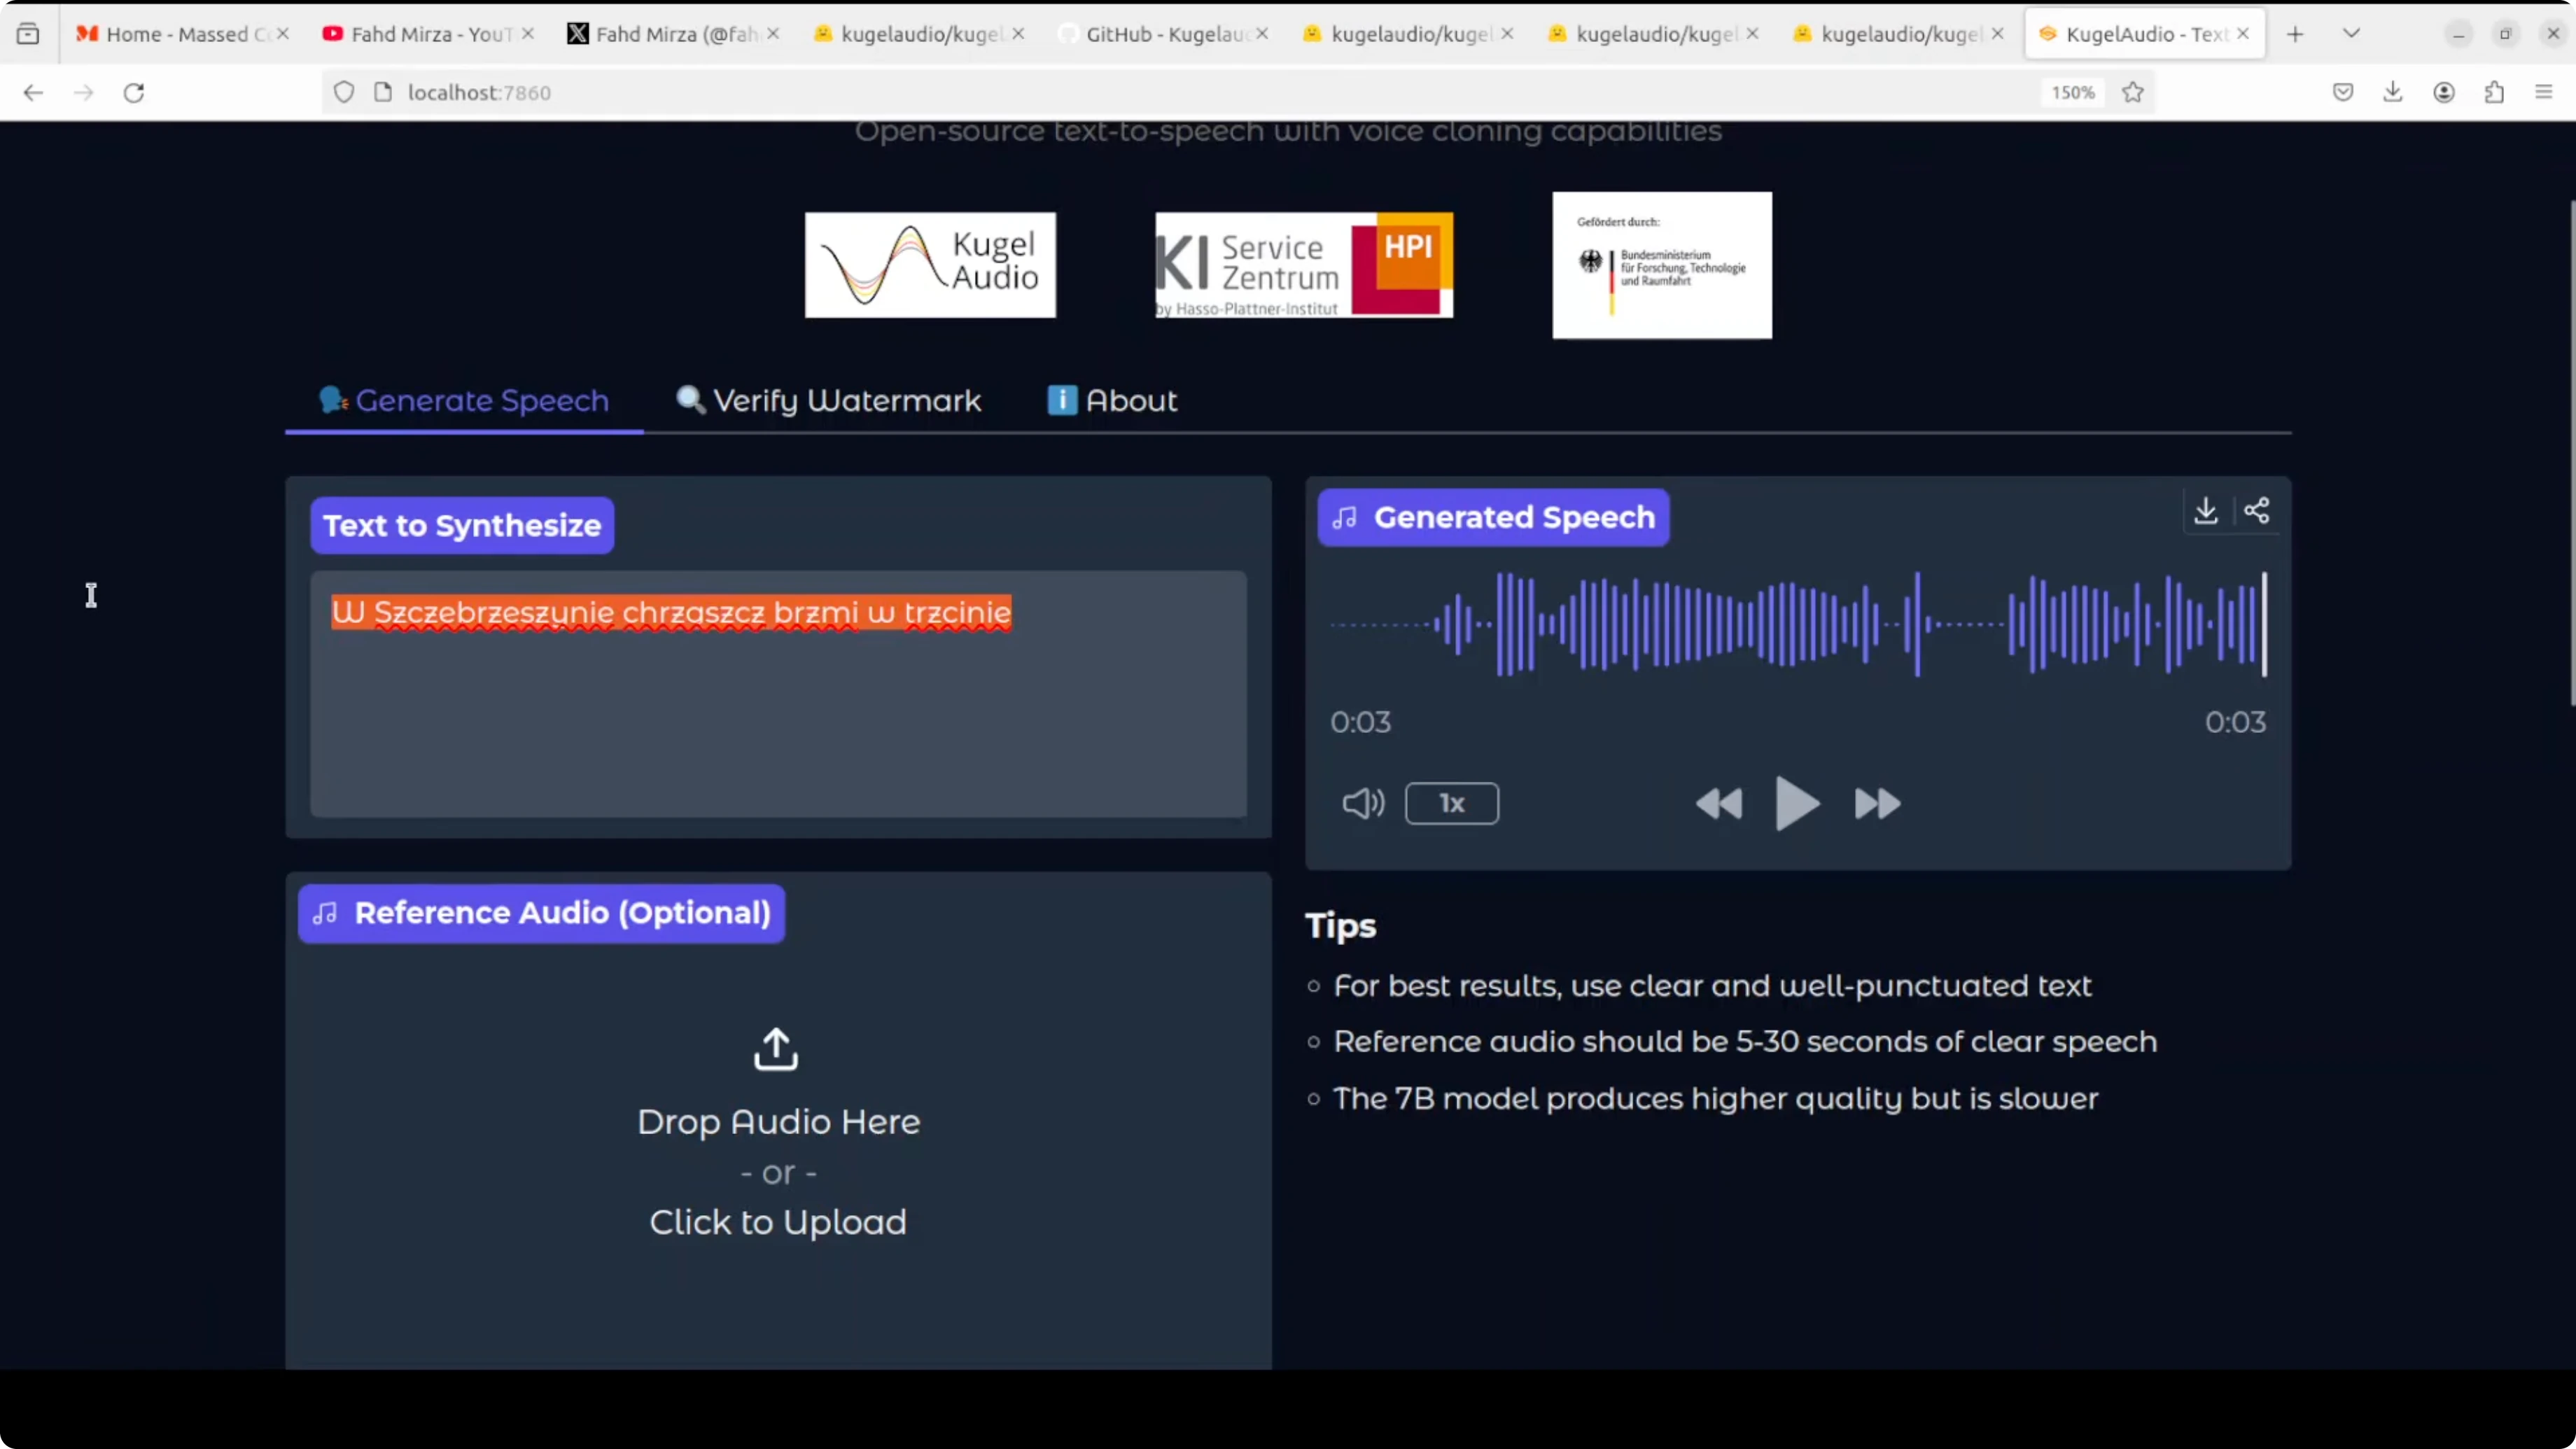Select the Generate Speech tab
This screenshot has height=1449, width=2576.
(x=464, y=400)
